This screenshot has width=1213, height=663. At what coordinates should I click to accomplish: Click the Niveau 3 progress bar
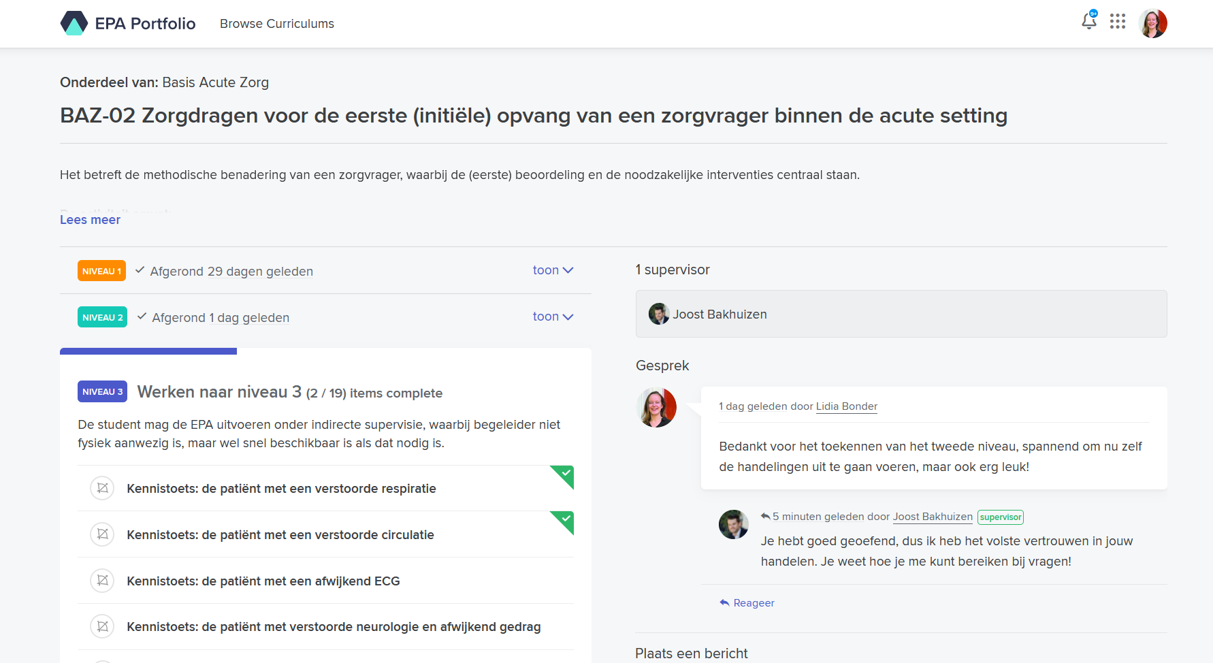(x=148, y=351)
